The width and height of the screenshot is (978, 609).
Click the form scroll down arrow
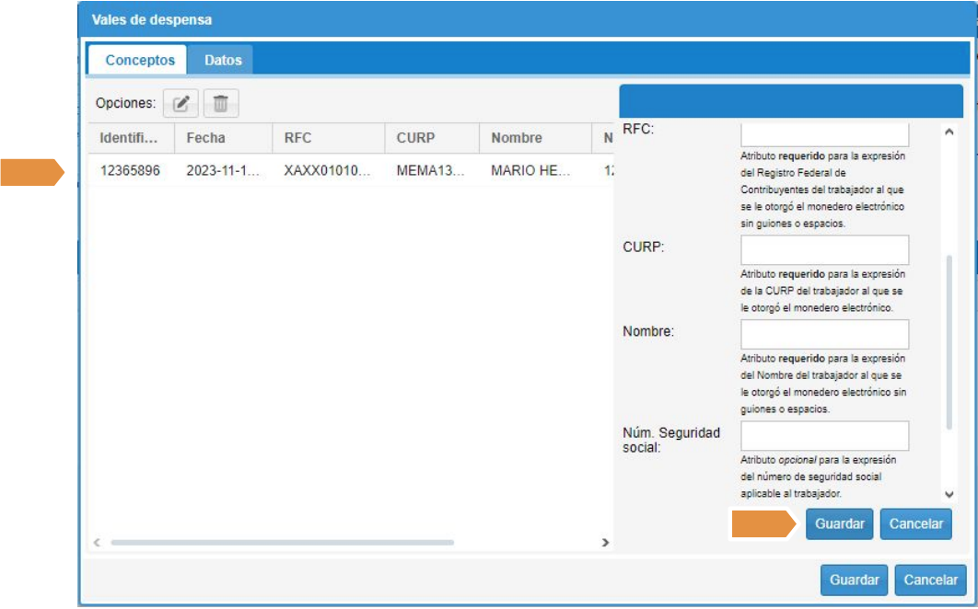coord(949,494)
